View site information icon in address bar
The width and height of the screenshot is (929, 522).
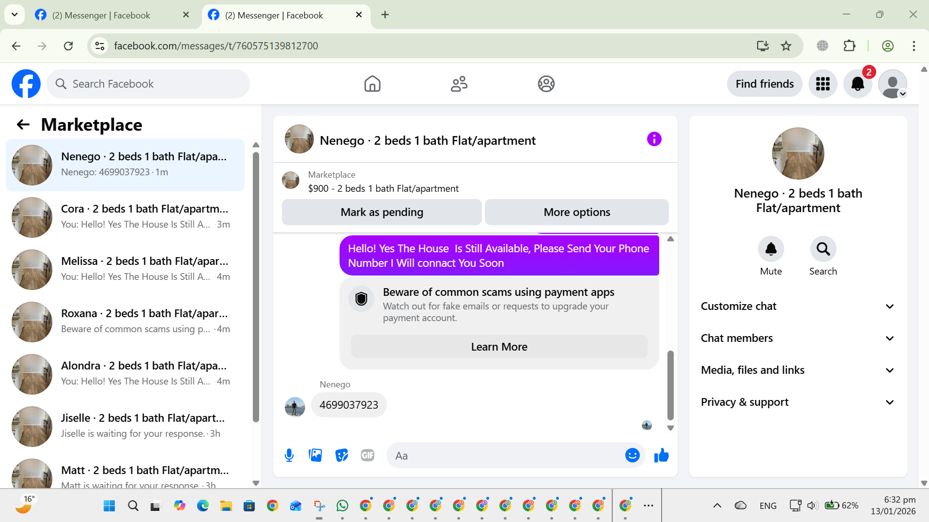click(x=100, y=46)
